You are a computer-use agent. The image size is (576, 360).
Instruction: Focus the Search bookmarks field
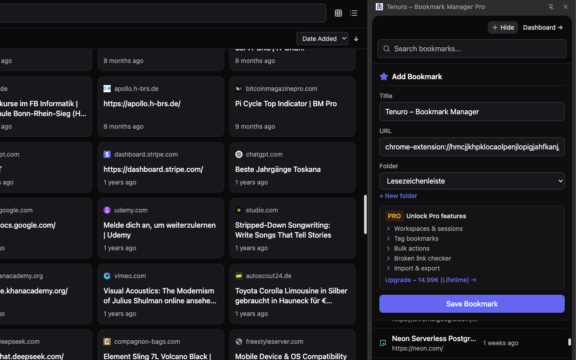(472, 49)
